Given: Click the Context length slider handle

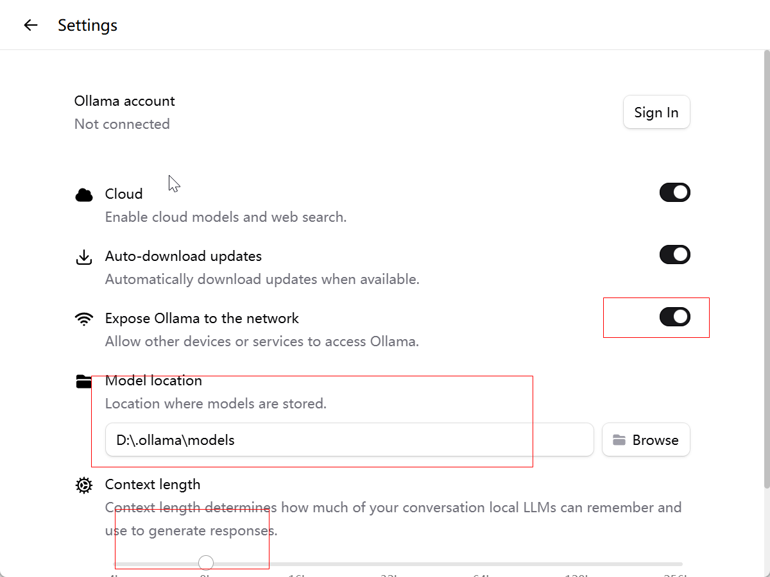Looking at the screenshot, I should click(206, 563).
